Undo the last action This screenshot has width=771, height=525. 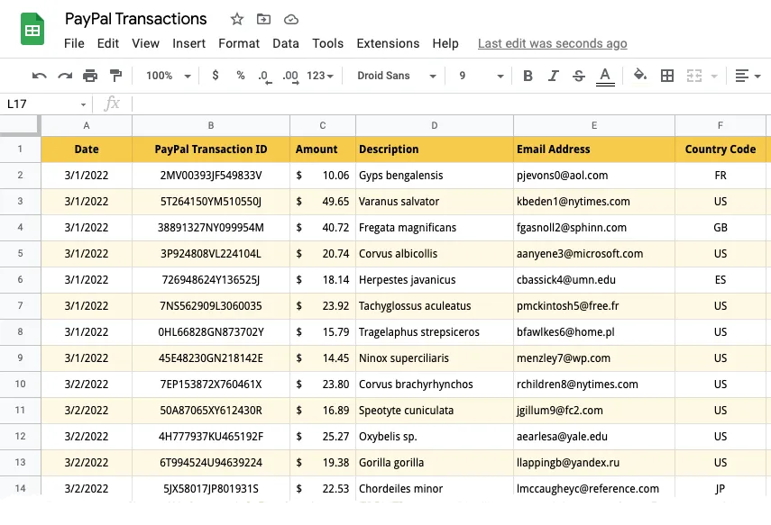[x=41, y=76]
